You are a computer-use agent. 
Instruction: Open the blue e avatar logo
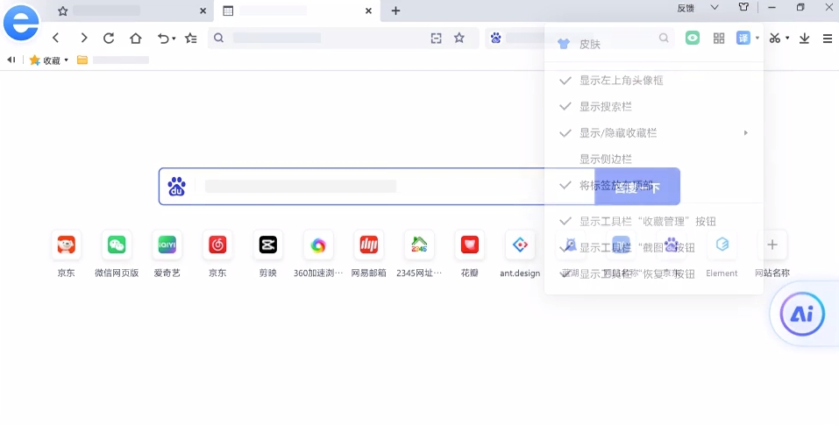pyautogui.click(x=21, y=24)
